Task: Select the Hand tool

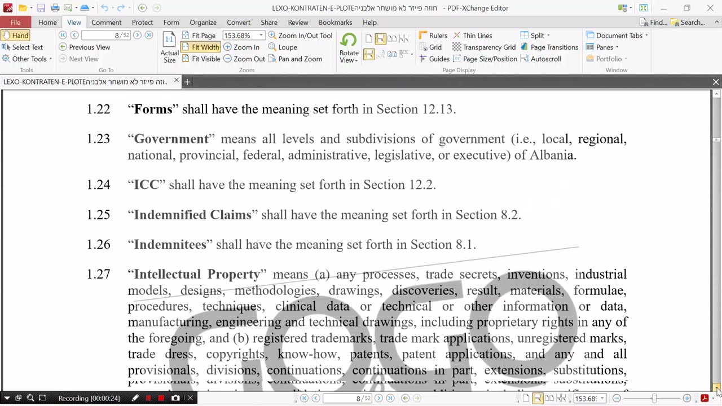Action: 15,36
